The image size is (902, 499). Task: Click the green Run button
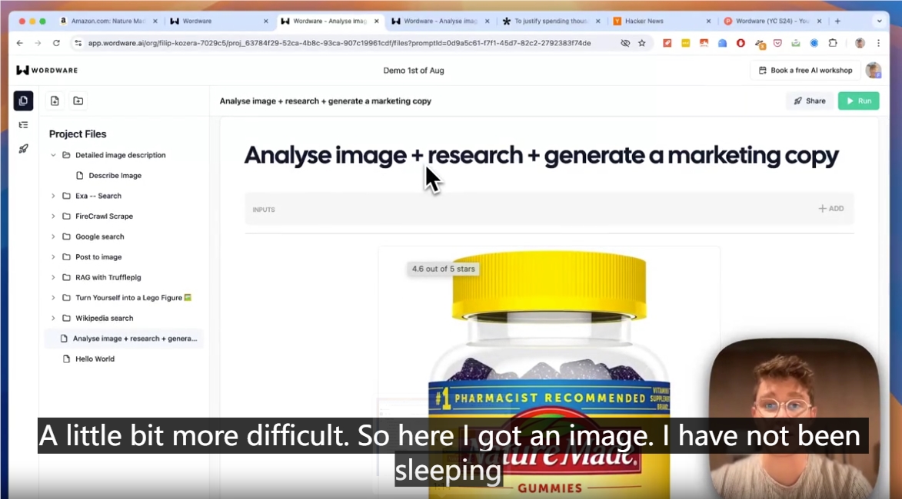pos(858,101)
